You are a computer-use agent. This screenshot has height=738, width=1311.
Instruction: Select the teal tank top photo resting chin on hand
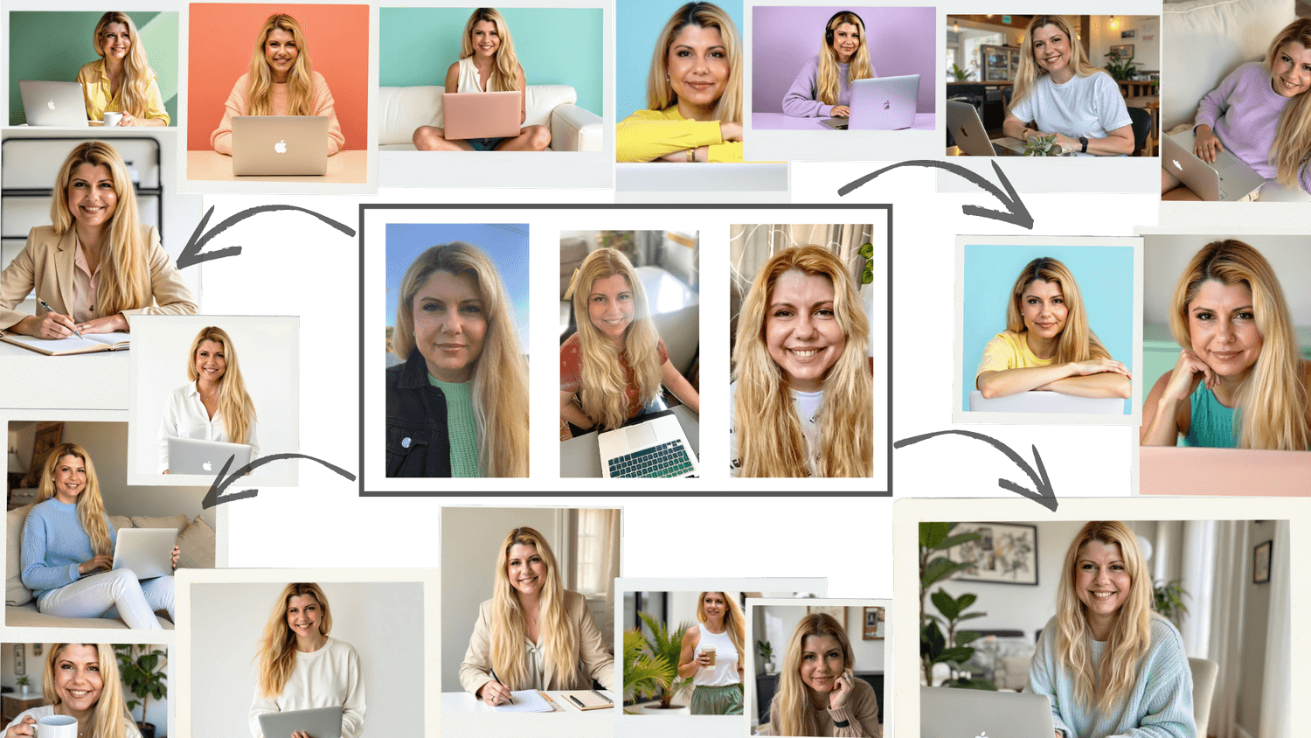point(1225,342)
